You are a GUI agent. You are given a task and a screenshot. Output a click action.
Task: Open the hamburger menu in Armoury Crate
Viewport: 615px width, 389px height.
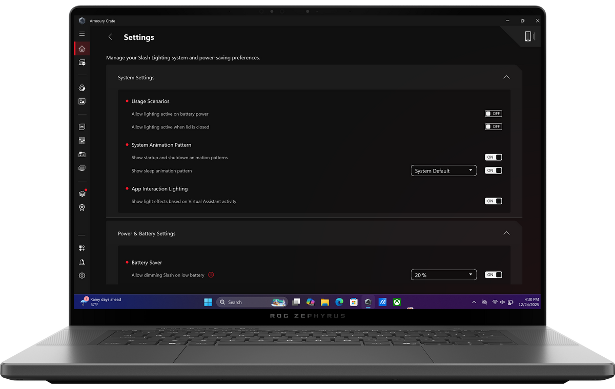tap(82, 34)
